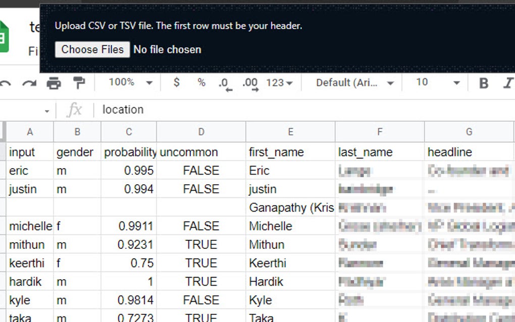
Task: Select the cell containing michelle
Action: [30, 226]
